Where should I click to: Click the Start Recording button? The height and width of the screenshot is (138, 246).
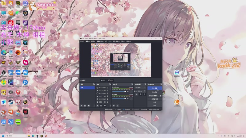tap(155, 92)
